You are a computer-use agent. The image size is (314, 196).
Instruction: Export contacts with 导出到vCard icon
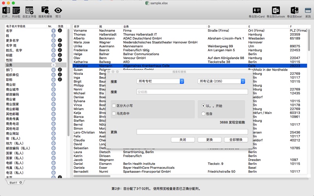click(x=257, y=12)
